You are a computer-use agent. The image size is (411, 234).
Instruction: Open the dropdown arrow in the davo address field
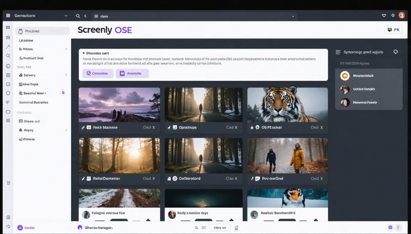click(x=293, y=16)
